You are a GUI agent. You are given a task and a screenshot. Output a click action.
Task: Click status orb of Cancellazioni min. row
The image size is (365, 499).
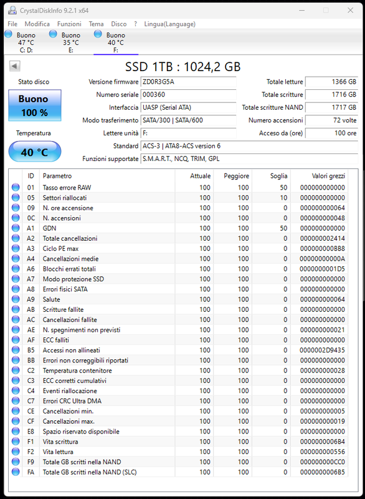[x=16, y=411]
